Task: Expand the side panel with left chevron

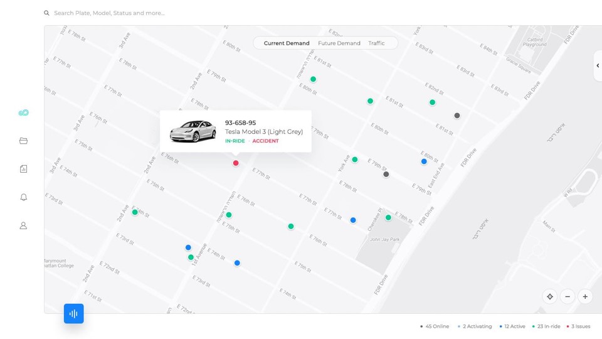Action: tap(598, 66)
